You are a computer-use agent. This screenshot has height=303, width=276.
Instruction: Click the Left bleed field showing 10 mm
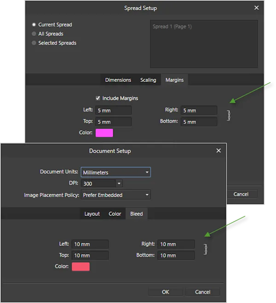[x=90, y=244]
